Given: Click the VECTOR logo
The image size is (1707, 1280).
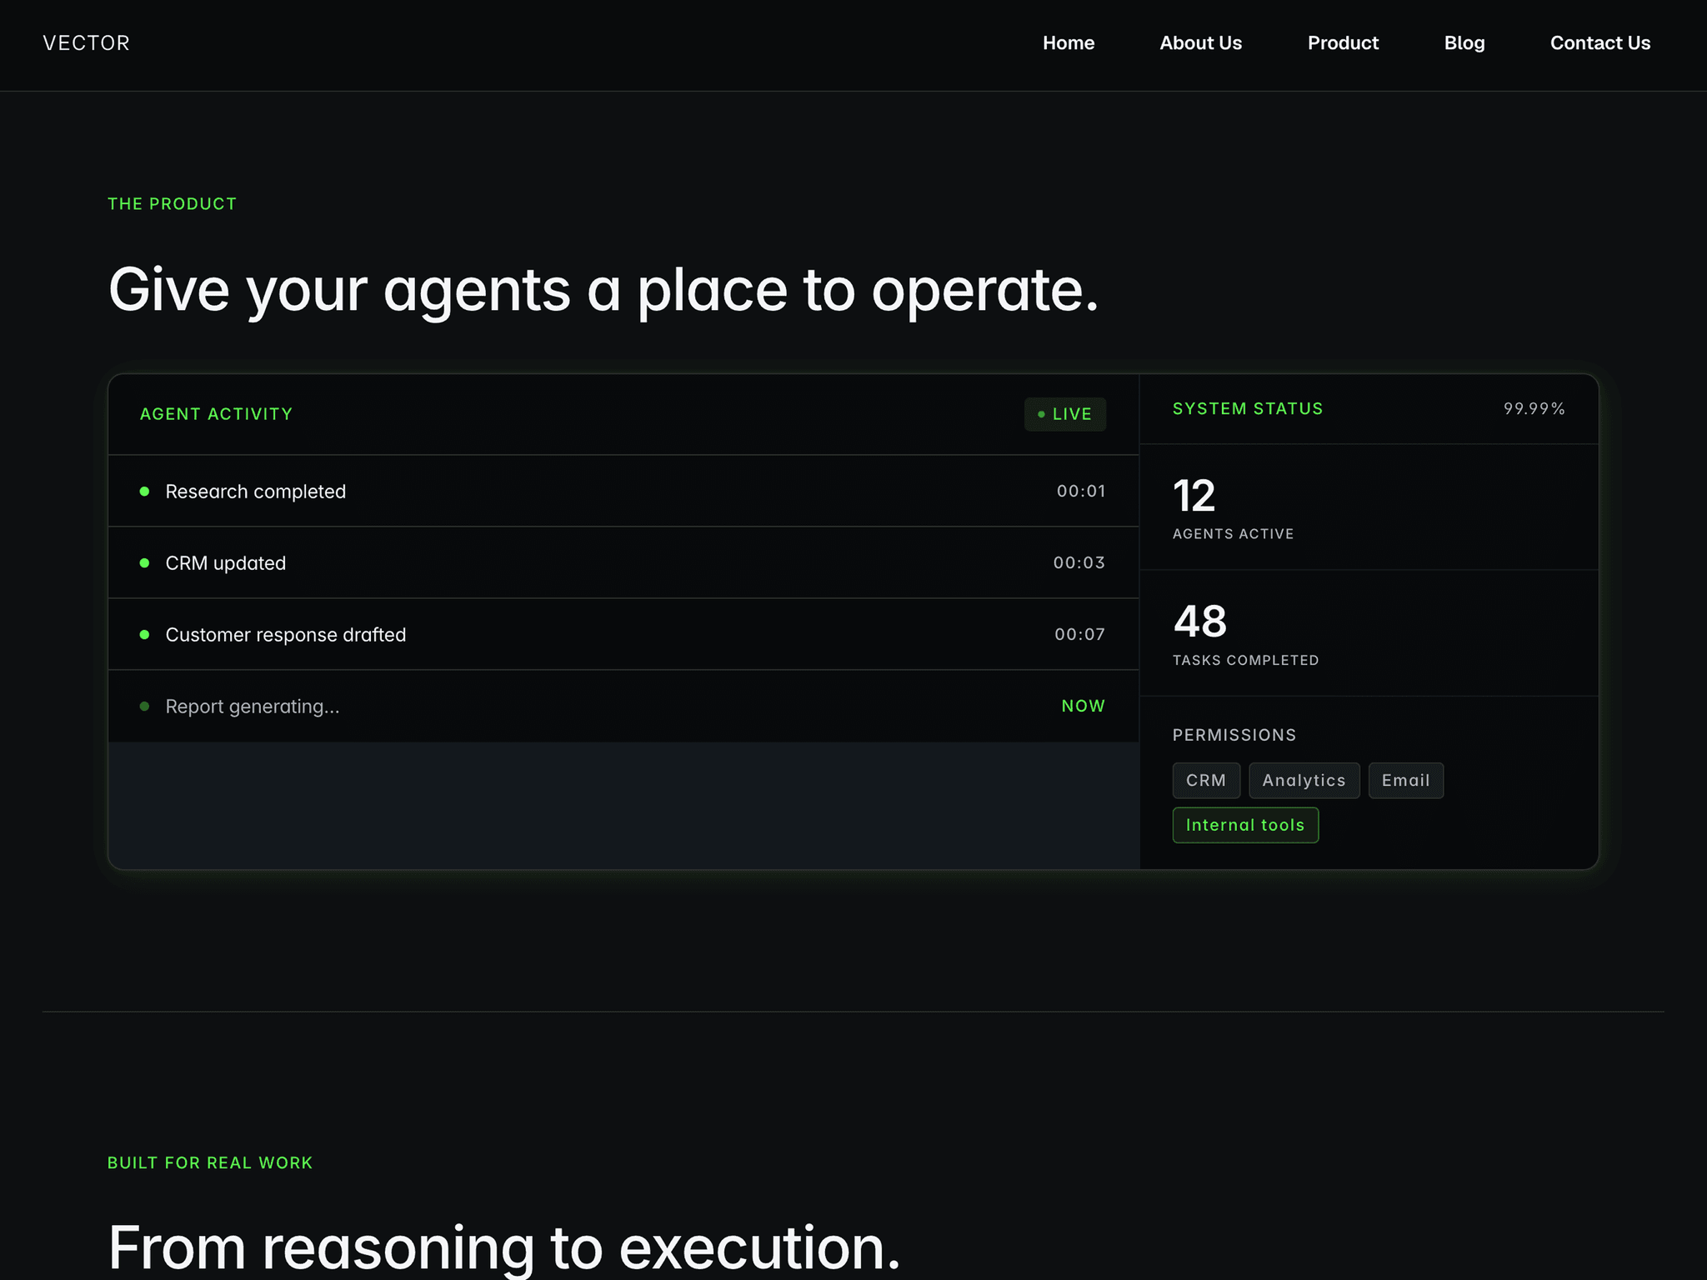Looking at the screenshot, I should [x=86, y=43].
